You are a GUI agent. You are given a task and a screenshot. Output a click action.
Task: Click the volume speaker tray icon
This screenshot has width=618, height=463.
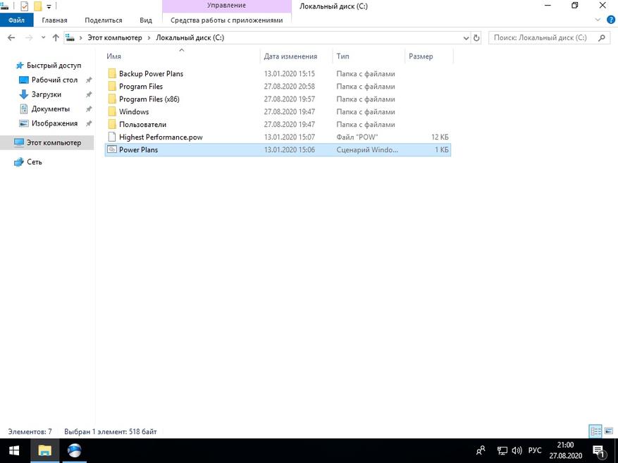click(517, 450)
